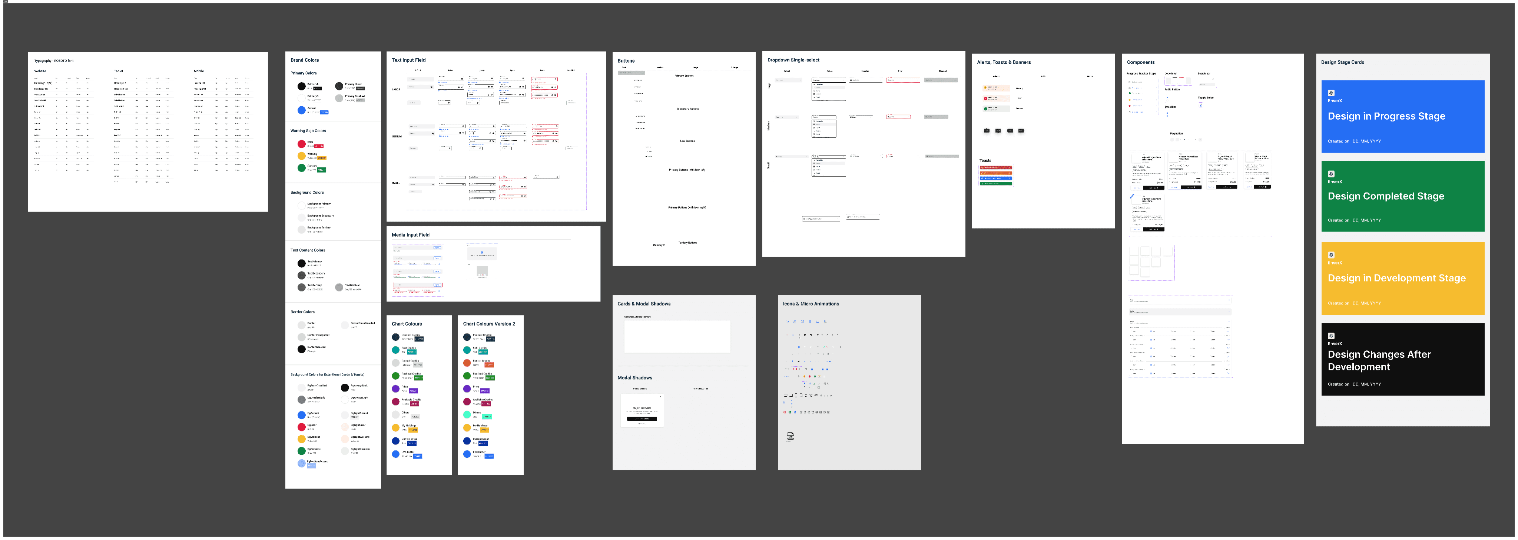Click the blue Accent color swatch

click(x=301, y=110)
